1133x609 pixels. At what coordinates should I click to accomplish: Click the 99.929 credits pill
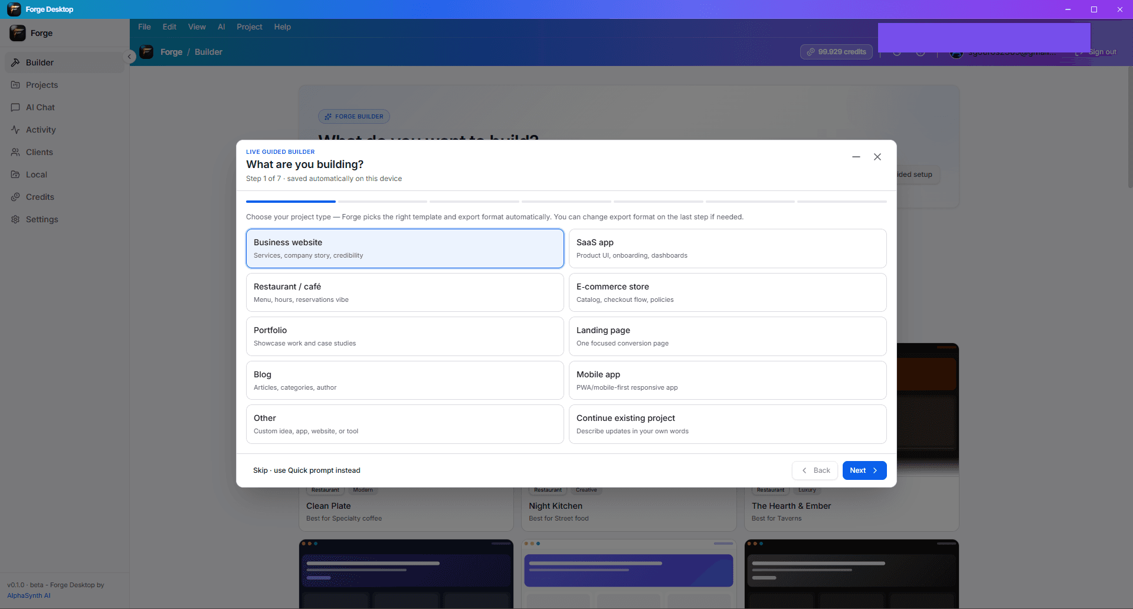pos(836,52)
